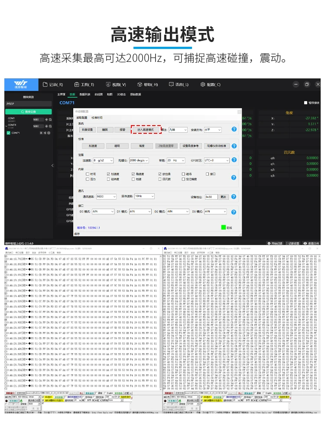This screenshot has height=433, width=325.
Task: Open the 工具(T) menu
Action: click(x=84, y=84)
